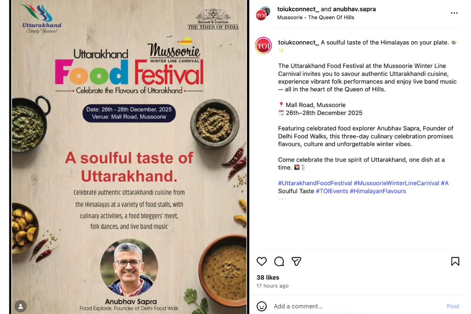Click the Post comment button
This screenshot has height=314, width=471.
pos(453,306)
